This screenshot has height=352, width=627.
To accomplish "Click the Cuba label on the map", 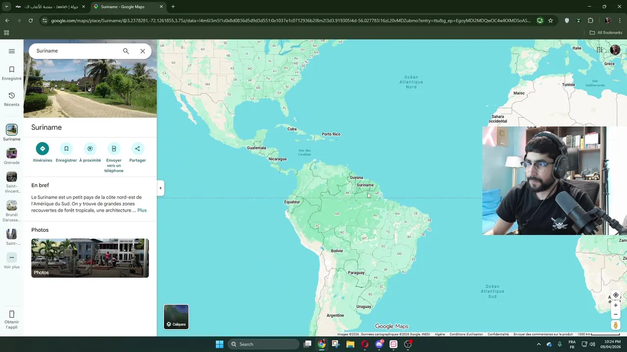I will (x=292, y=129).
